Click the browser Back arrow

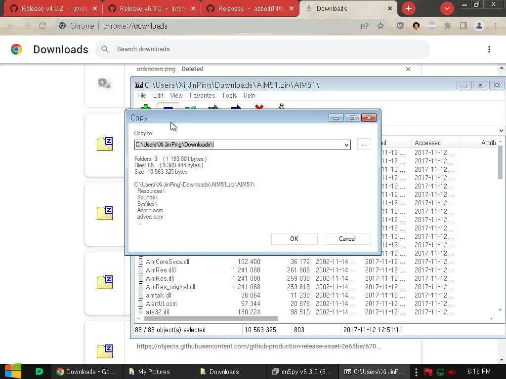[x=11, y=26]
